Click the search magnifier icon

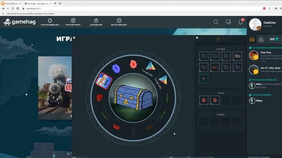216,22
